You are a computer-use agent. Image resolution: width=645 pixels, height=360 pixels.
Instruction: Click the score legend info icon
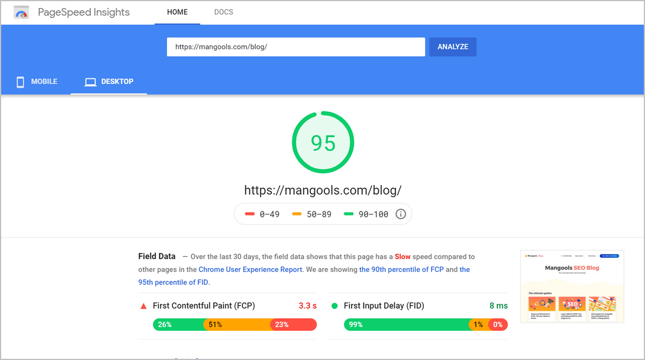pyautogui.click(x=401, y=214)
